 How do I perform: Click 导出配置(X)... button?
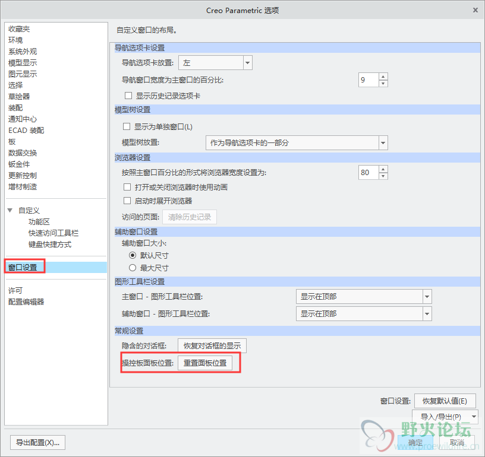click(37, 443)
